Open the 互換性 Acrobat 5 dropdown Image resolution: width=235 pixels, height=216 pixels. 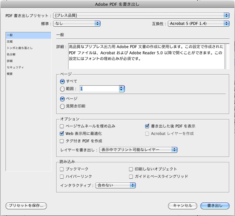click(x=199, y=23)
